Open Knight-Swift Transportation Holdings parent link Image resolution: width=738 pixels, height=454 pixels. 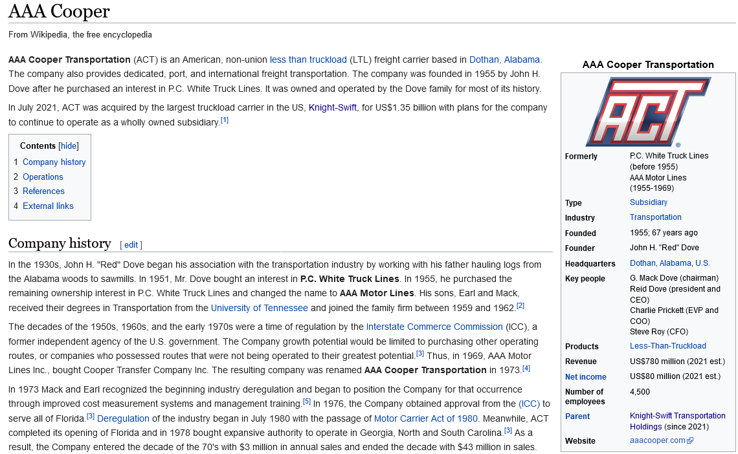point(677,421)
